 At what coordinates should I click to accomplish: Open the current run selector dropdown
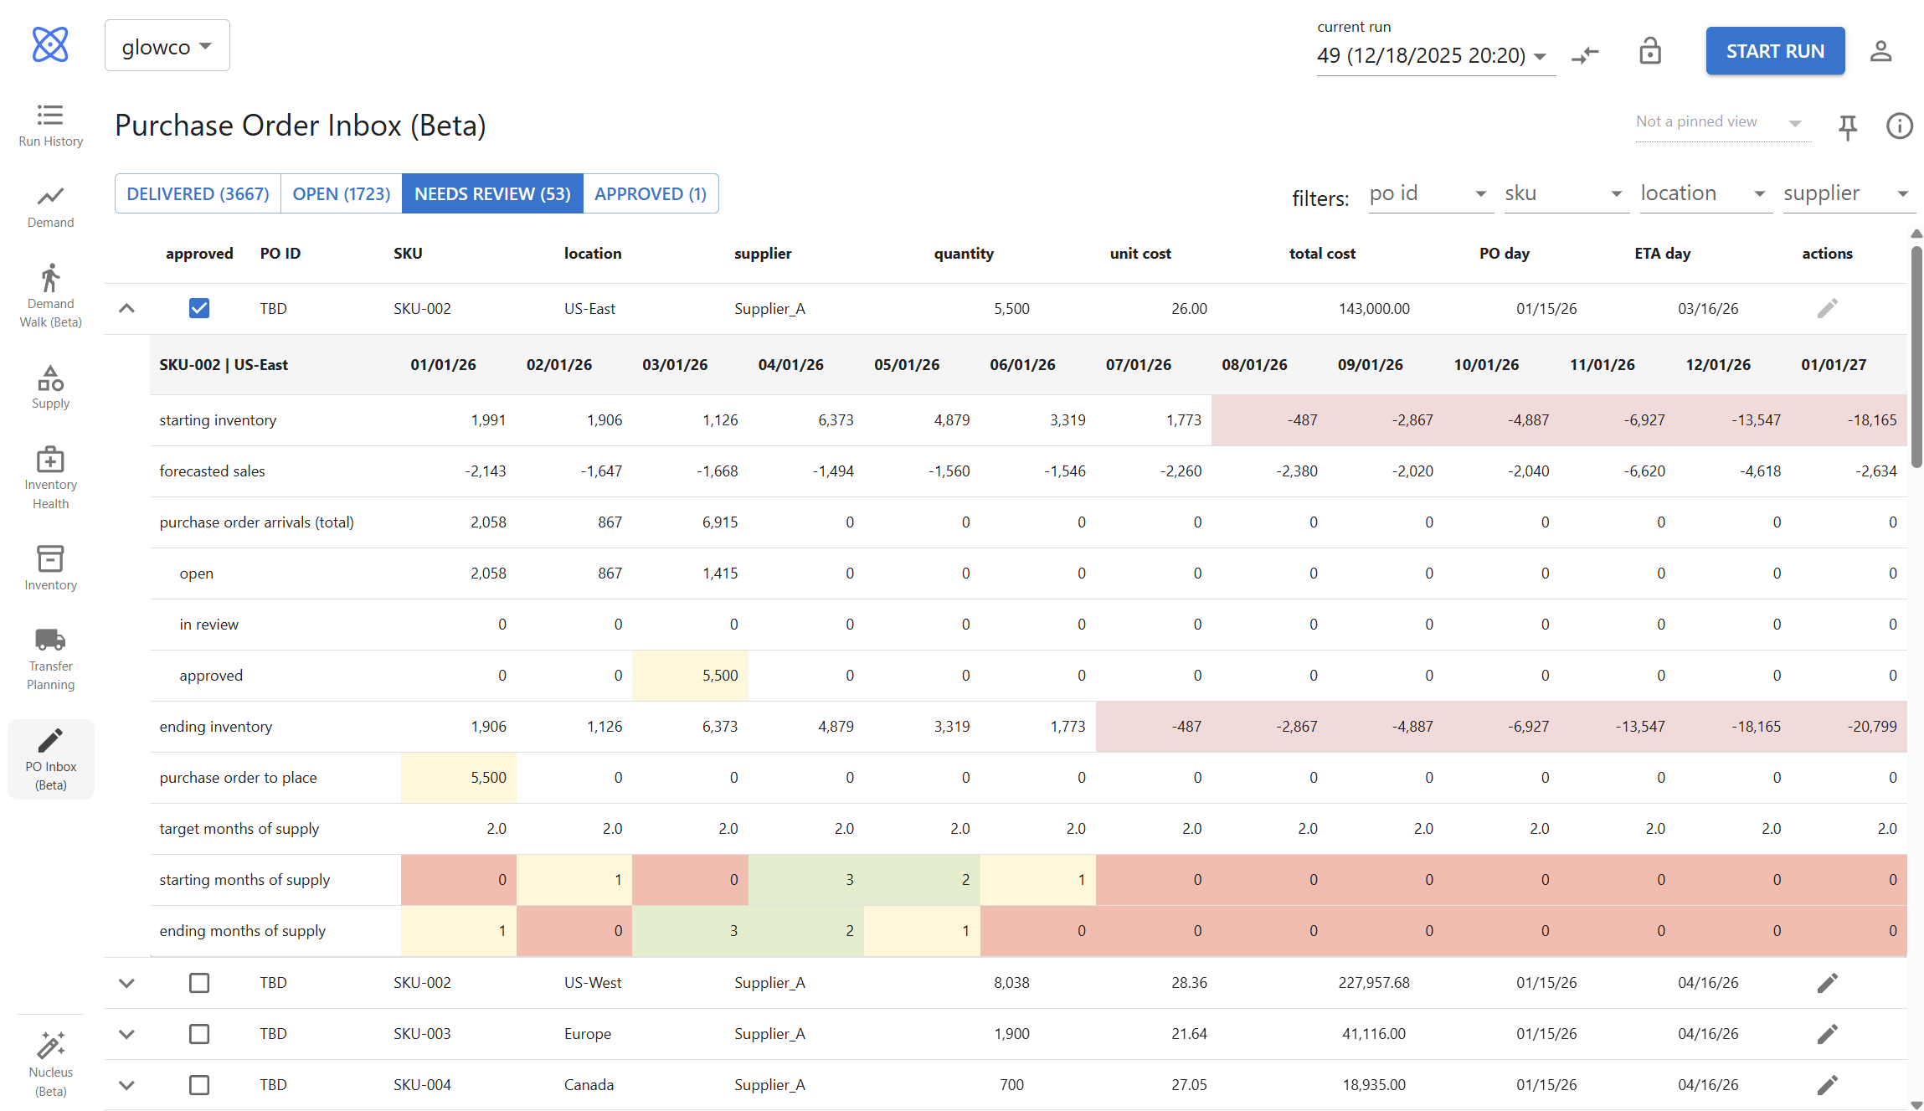[x=1435, y=56]
